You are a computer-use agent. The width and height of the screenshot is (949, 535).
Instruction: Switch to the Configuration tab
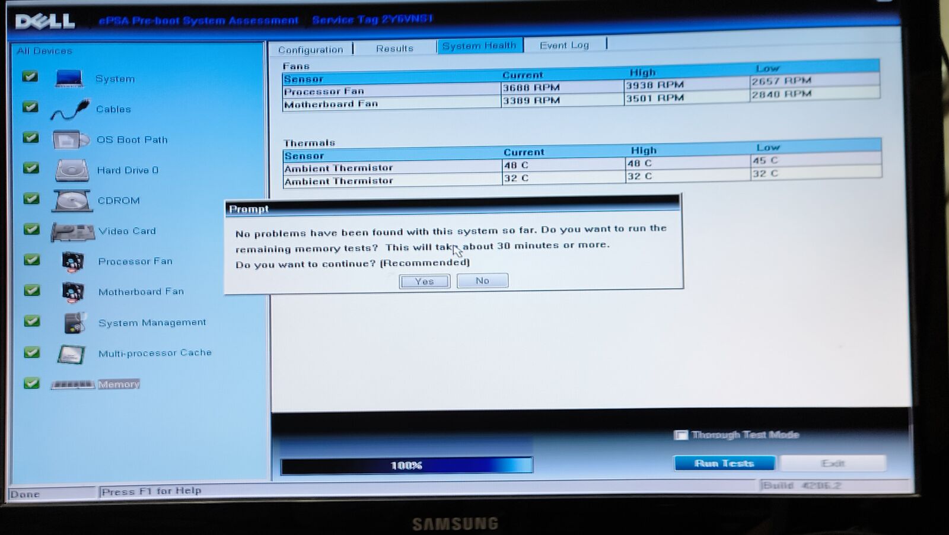[x=310, y=49]
